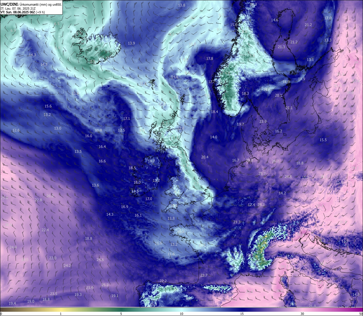The height and width of the screenshot is (316, 363).
Task: Click the value 22.0 in the lower Atlantic
Action: click(53, 258)
